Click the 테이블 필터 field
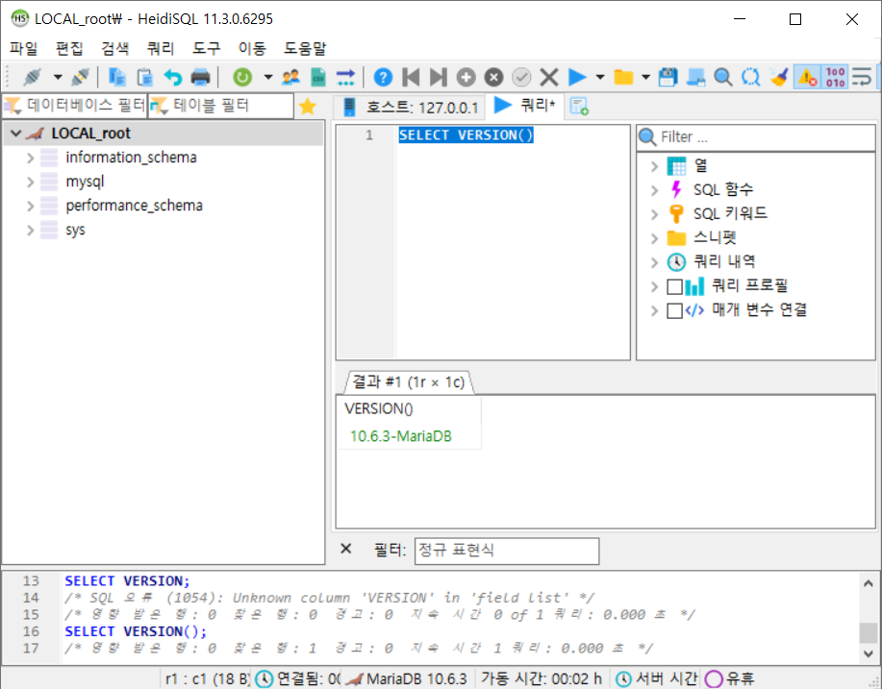The image size is (882, 689). (221, 106)
